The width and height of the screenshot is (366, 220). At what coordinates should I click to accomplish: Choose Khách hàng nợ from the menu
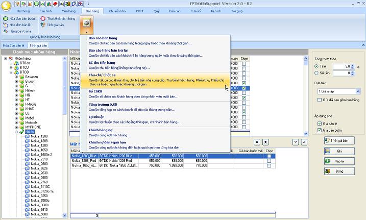coord(155,133)
